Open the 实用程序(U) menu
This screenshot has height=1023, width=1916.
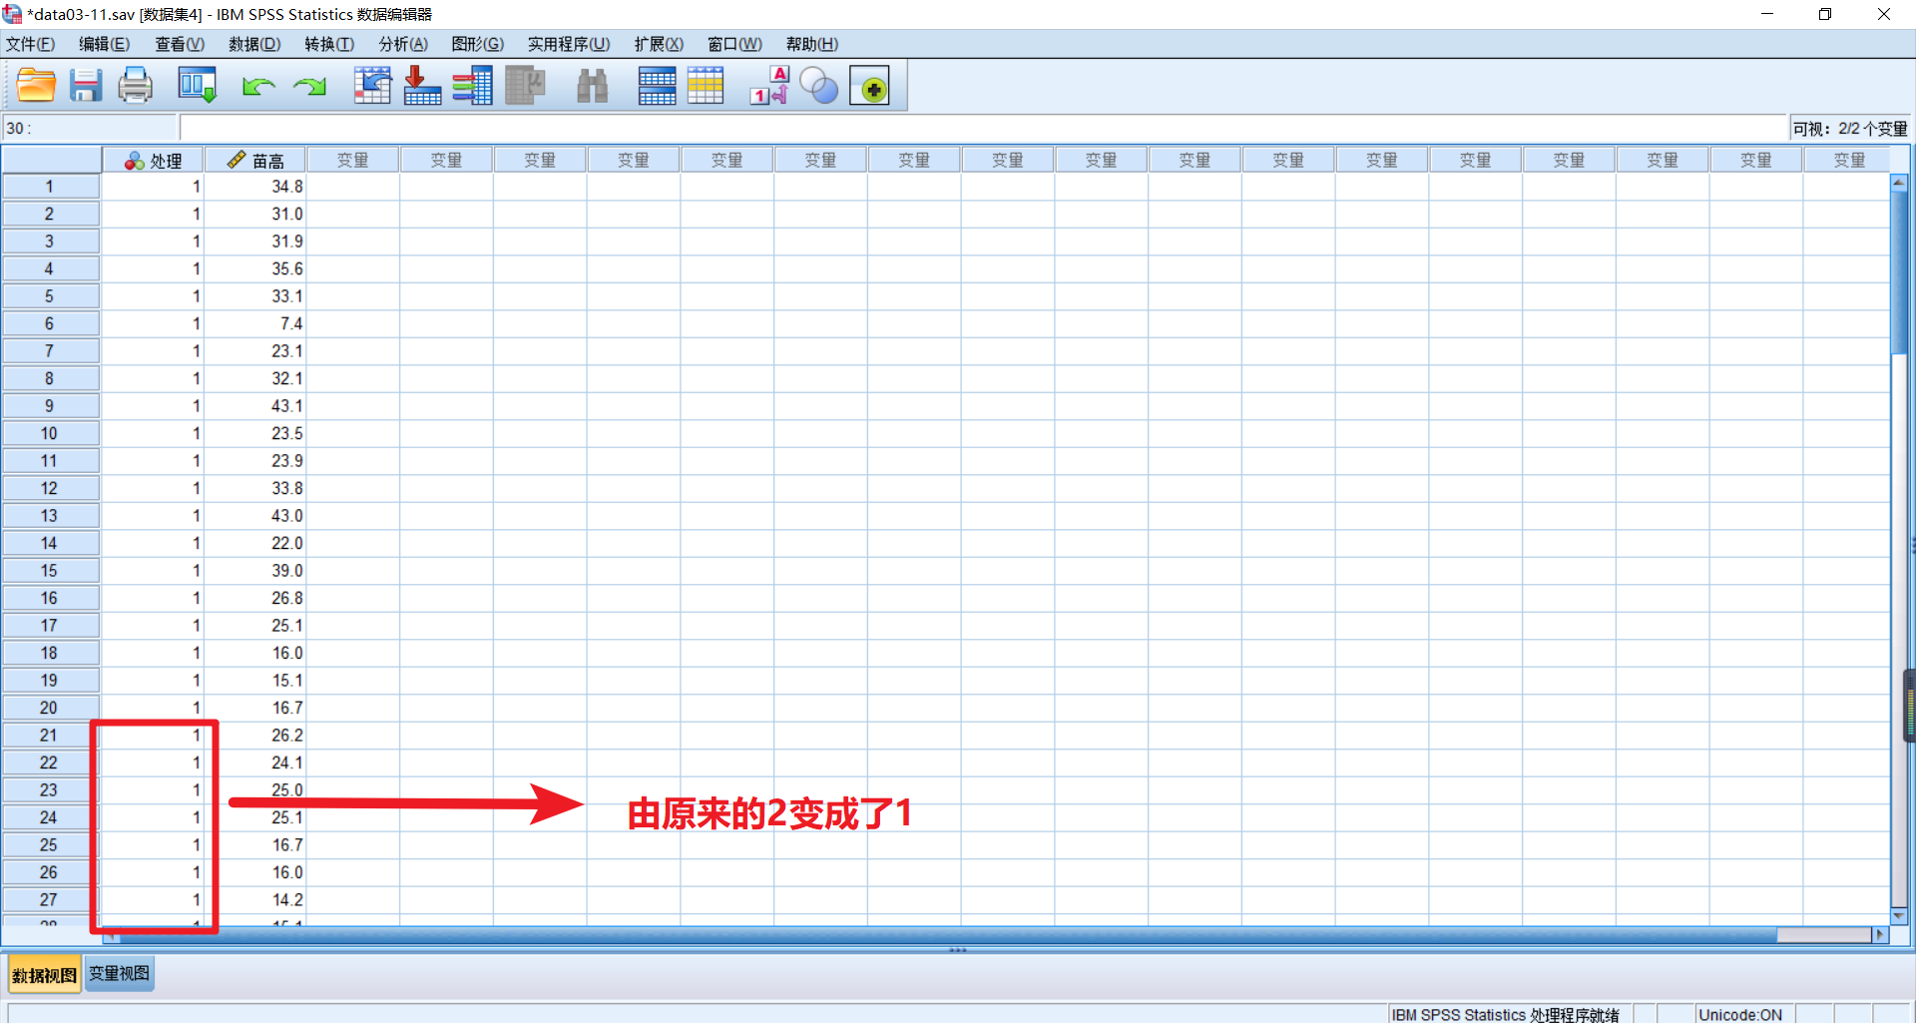tap(569, 44)
